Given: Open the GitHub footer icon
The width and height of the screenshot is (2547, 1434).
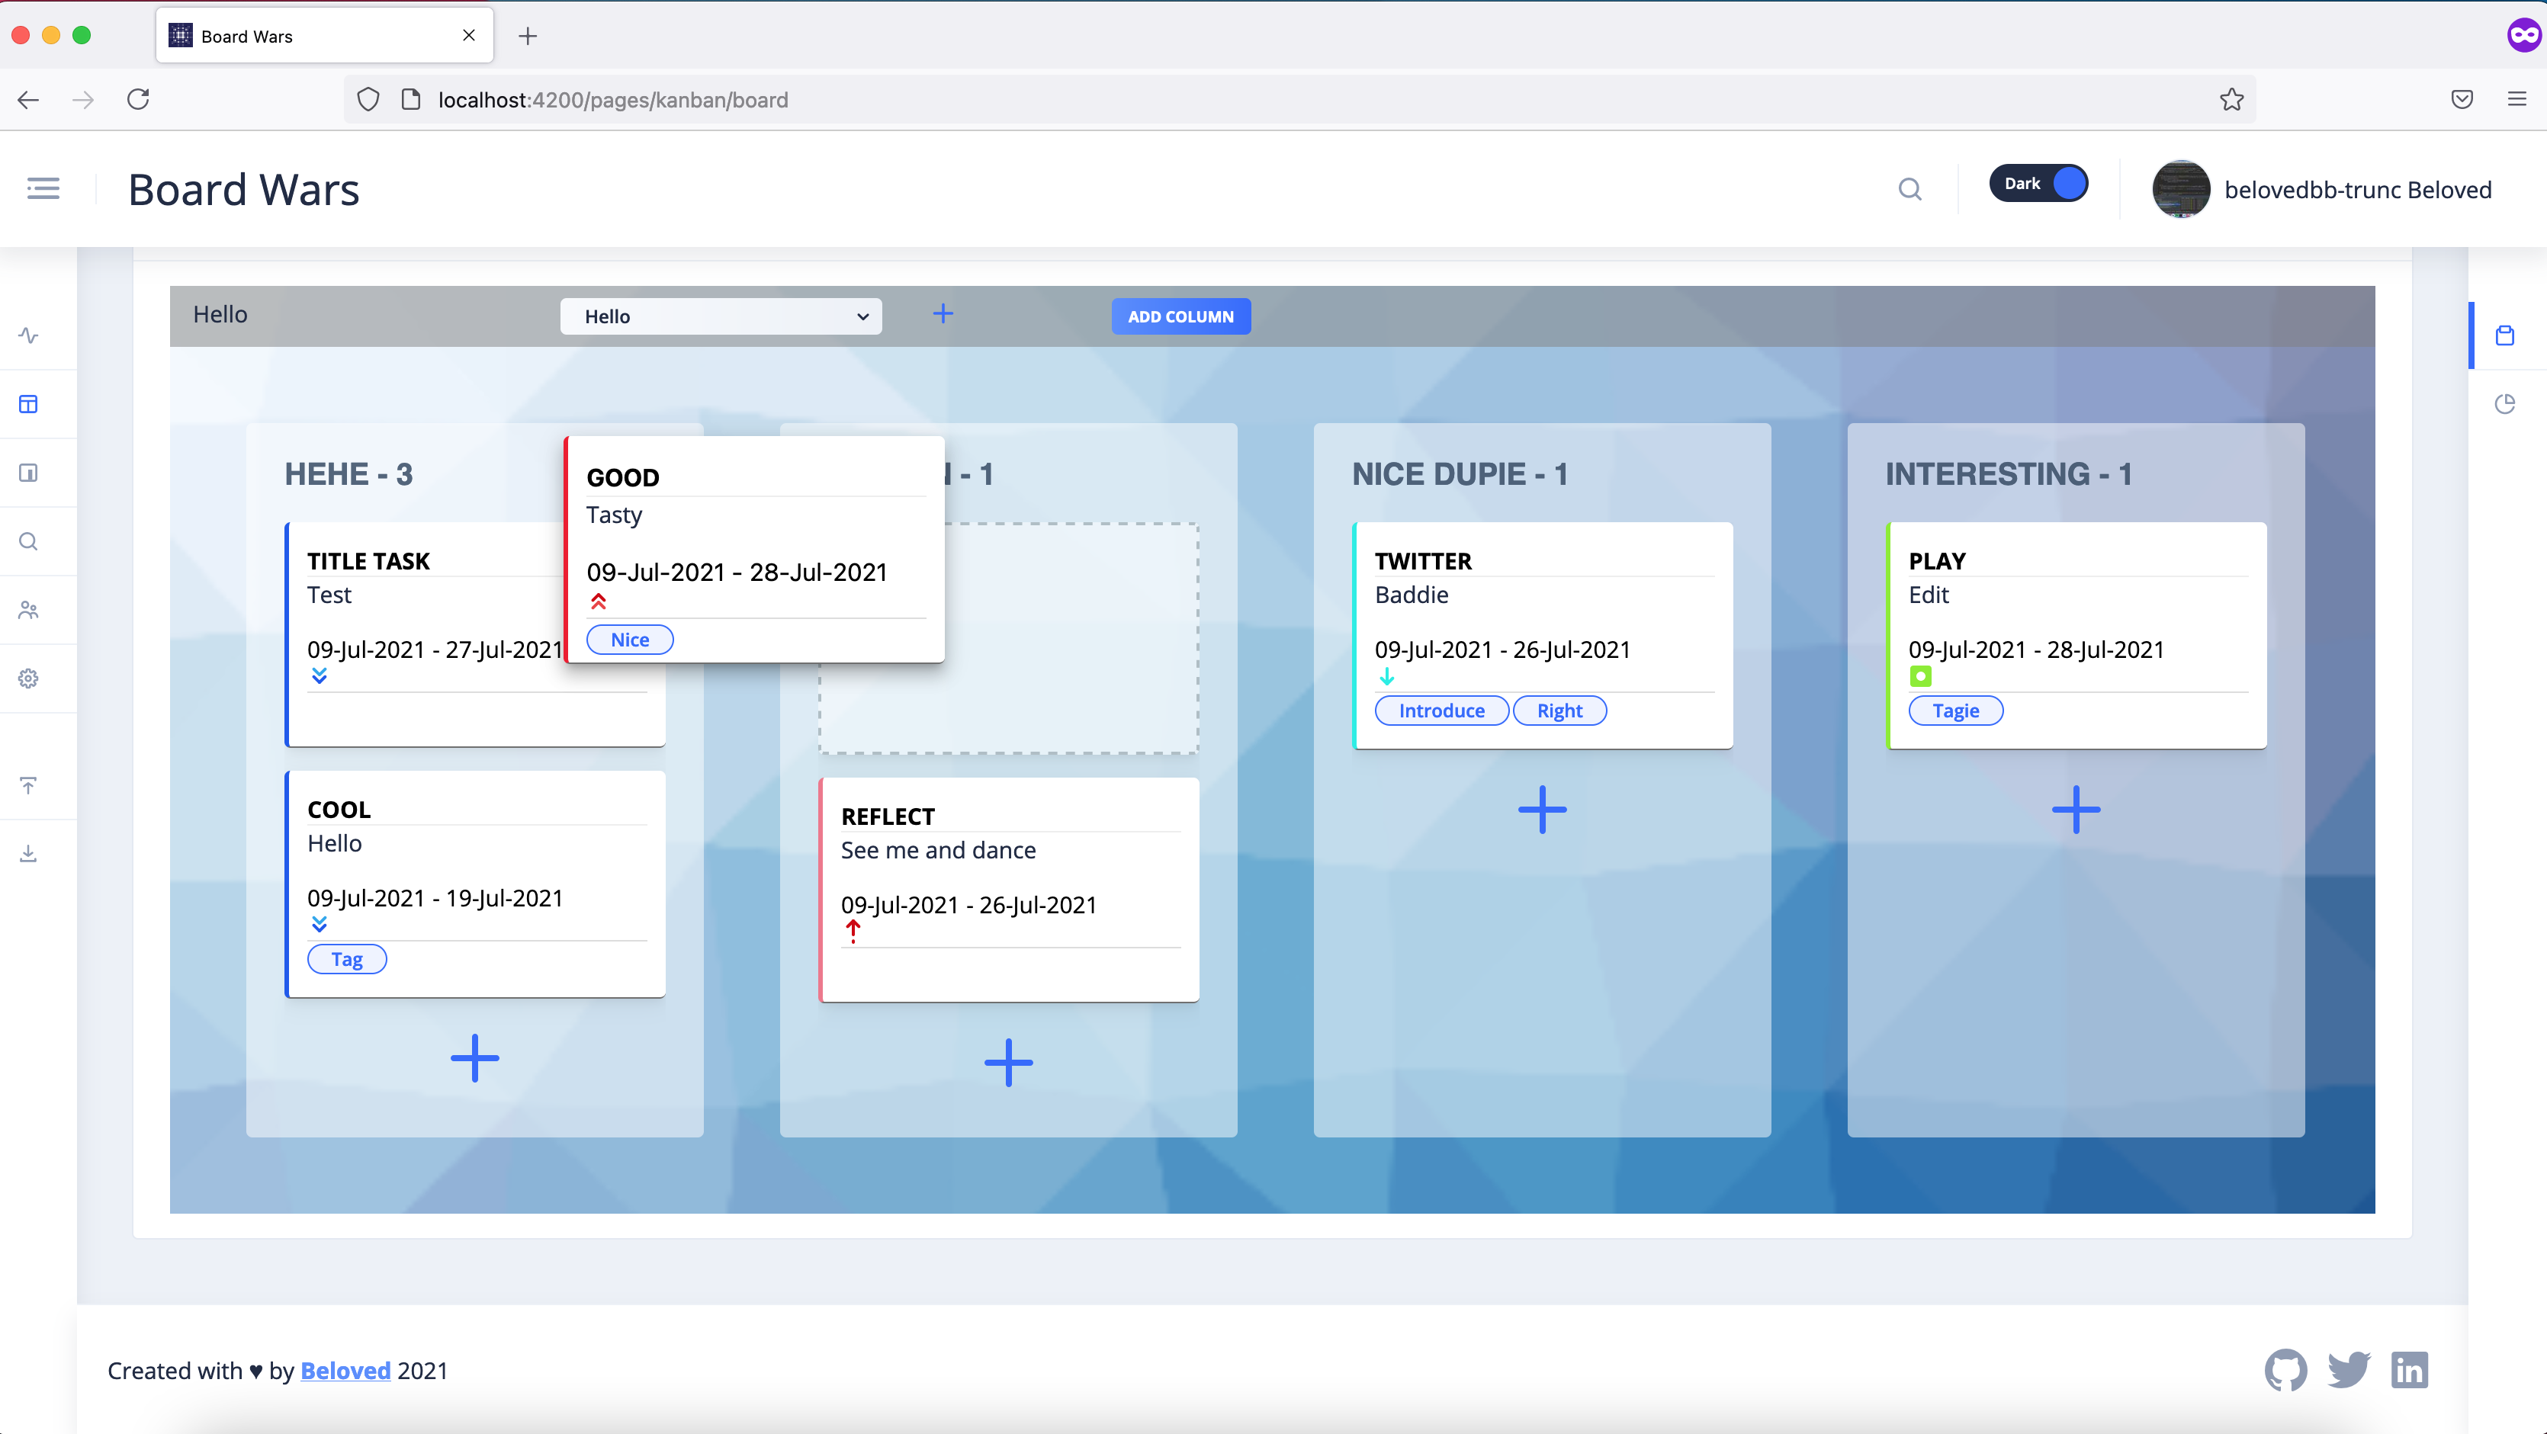Looking at the screenshot, I should pos(2286,1370).
